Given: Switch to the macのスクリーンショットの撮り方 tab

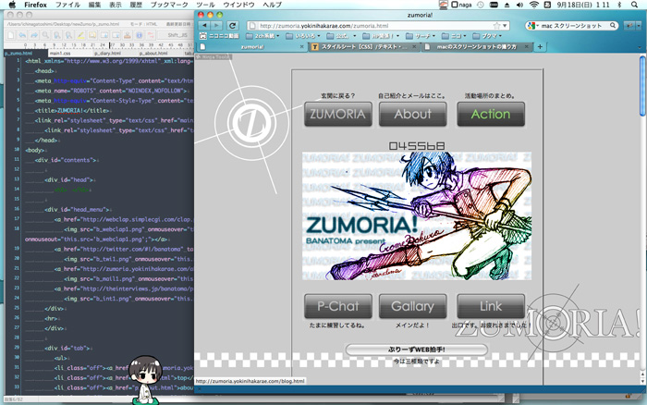Looking at the screenshot, I should pyautogui.click(x=476, y=46).
